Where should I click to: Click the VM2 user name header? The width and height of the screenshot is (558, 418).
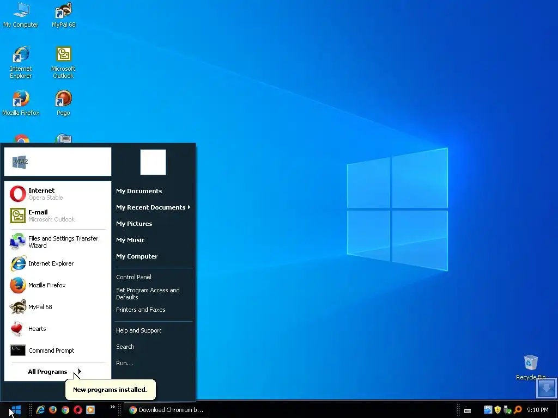pos(58,162)
